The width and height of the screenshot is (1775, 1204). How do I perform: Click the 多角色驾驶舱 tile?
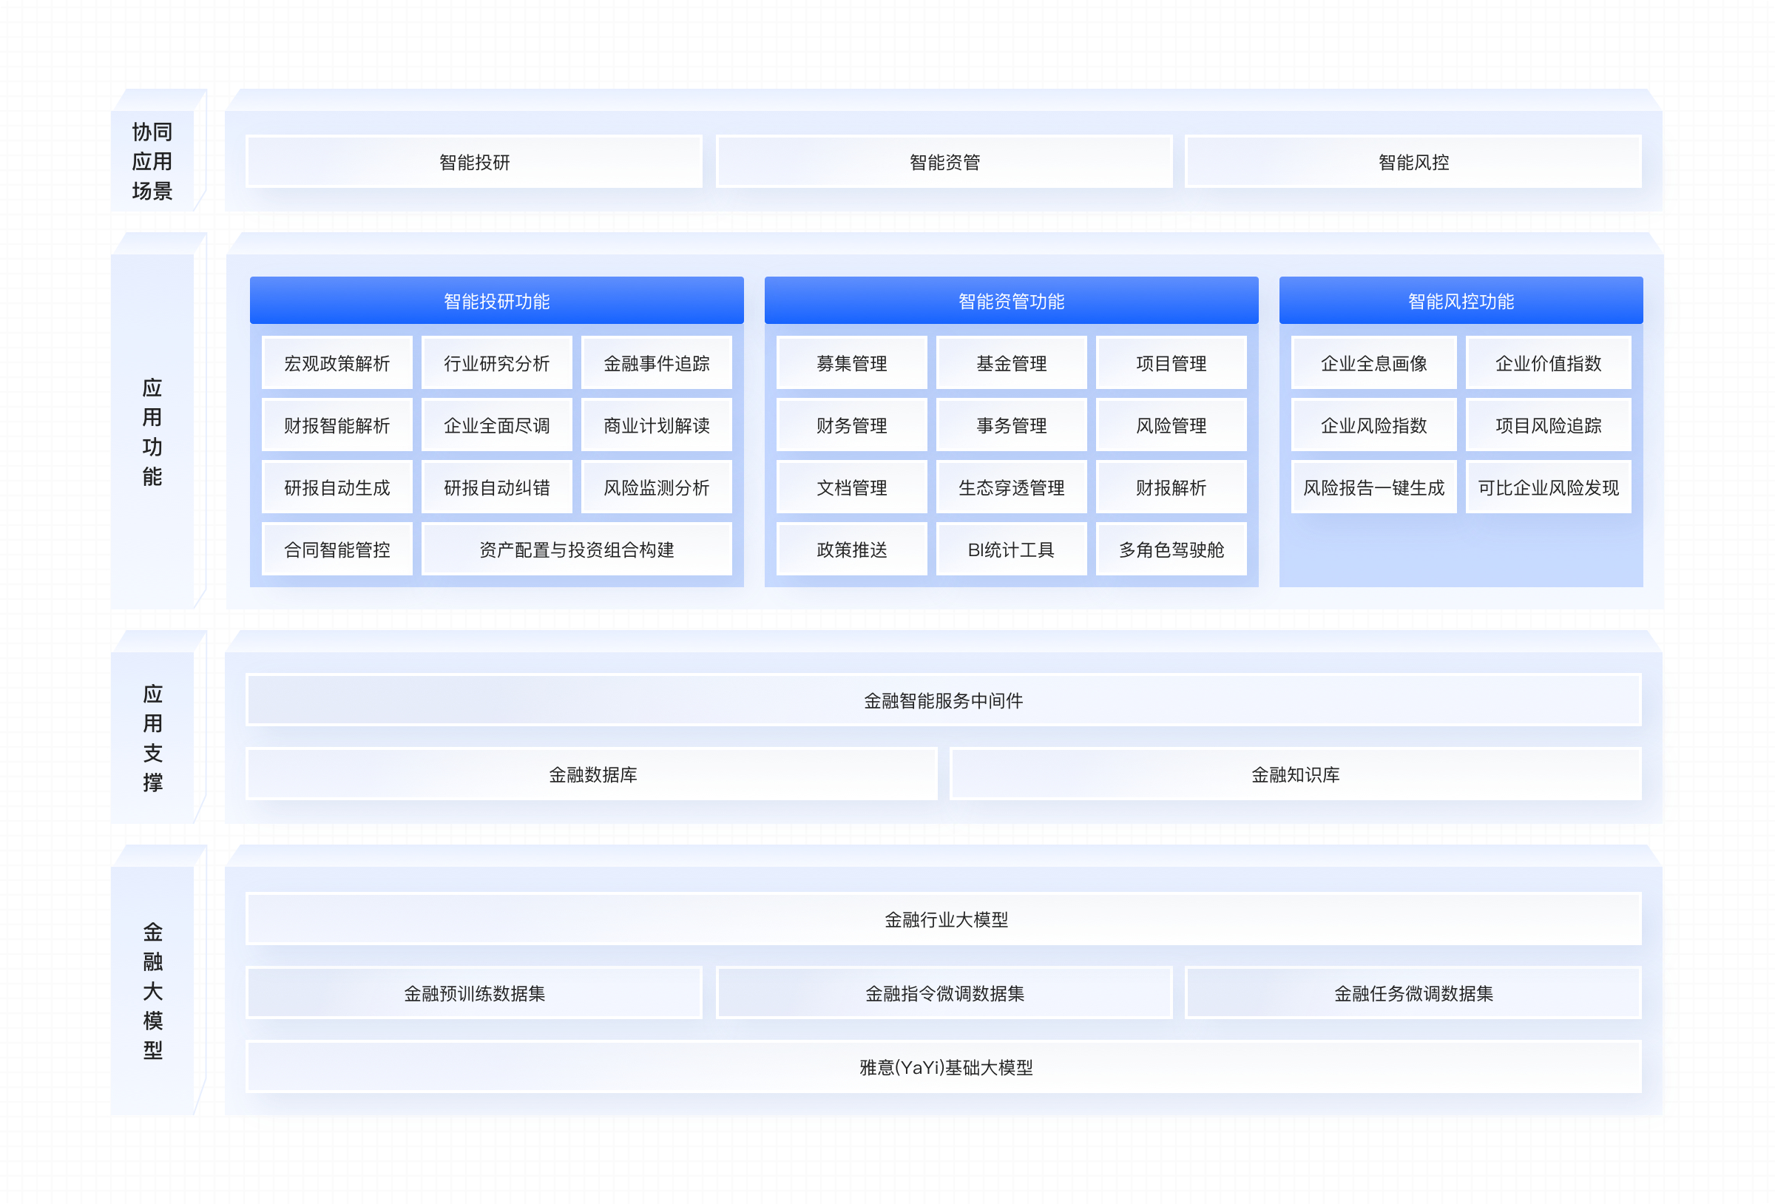pyautogui.click(x=1171, y=549)
